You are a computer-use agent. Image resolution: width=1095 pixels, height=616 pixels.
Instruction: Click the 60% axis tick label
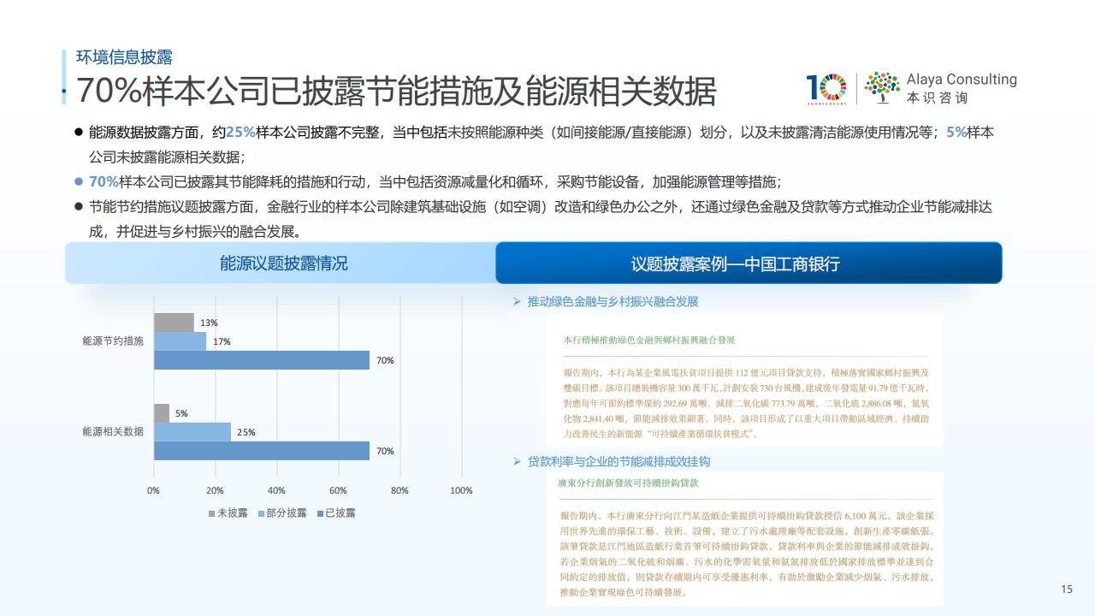click(338, 490)
